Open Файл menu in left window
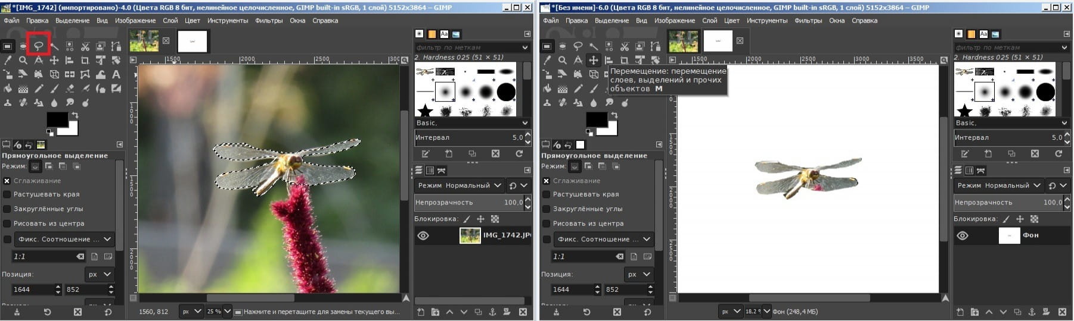The image size is (1074, 321). point(12,20)
